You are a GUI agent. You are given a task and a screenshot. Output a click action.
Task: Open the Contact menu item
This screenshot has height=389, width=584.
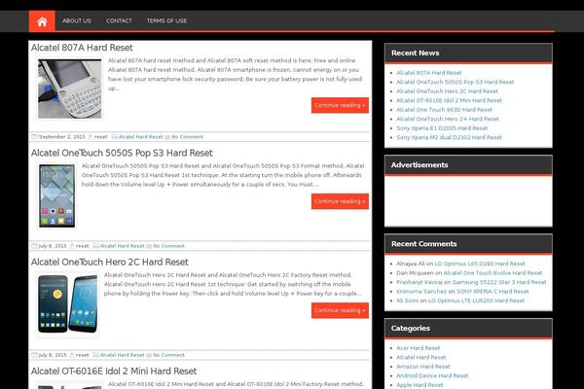[119, 20]
